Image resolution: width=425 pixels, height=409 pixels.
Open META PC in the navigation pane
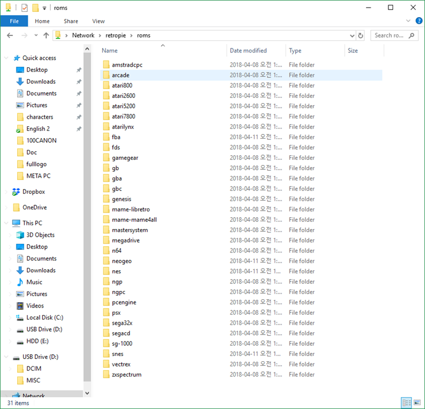(38, 176)
